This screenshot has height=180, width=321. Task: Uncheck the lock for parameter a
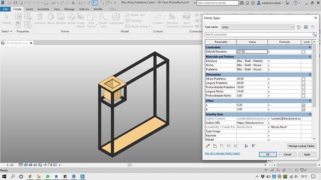tap(304, 105)
